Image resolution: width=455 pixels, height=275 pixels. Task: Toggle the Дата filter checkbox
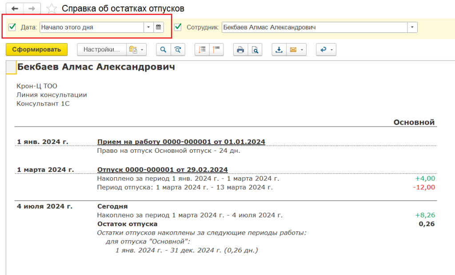point(12,27)
